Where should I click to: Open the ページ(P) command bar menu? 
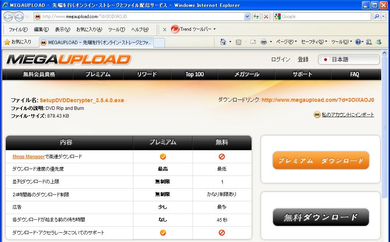point(286,42)
